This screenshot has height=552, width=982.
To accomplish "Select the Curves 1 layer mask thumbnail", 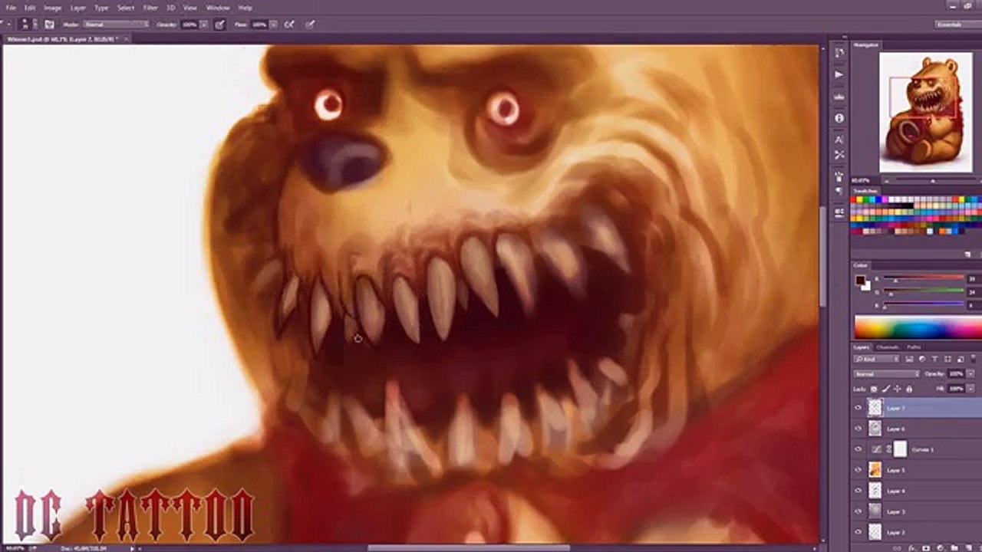I will [900, 449].
